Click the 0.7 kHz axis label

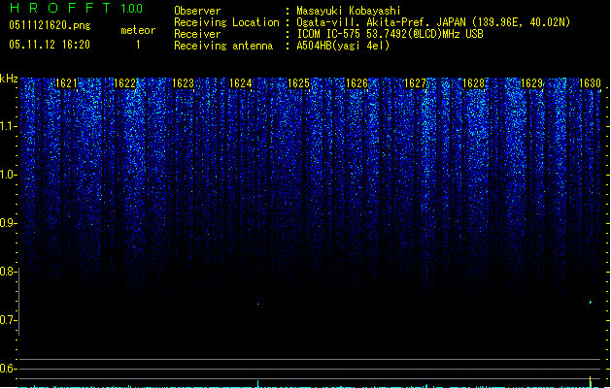pos(8,320)
